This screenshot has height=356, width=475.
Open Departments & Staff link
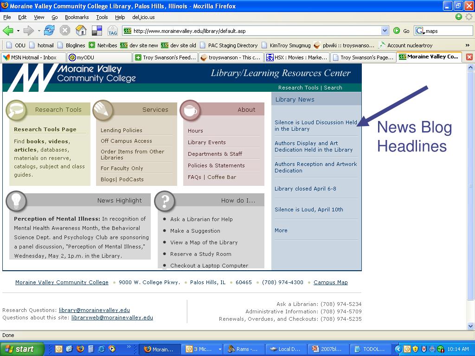click(215, 154)
